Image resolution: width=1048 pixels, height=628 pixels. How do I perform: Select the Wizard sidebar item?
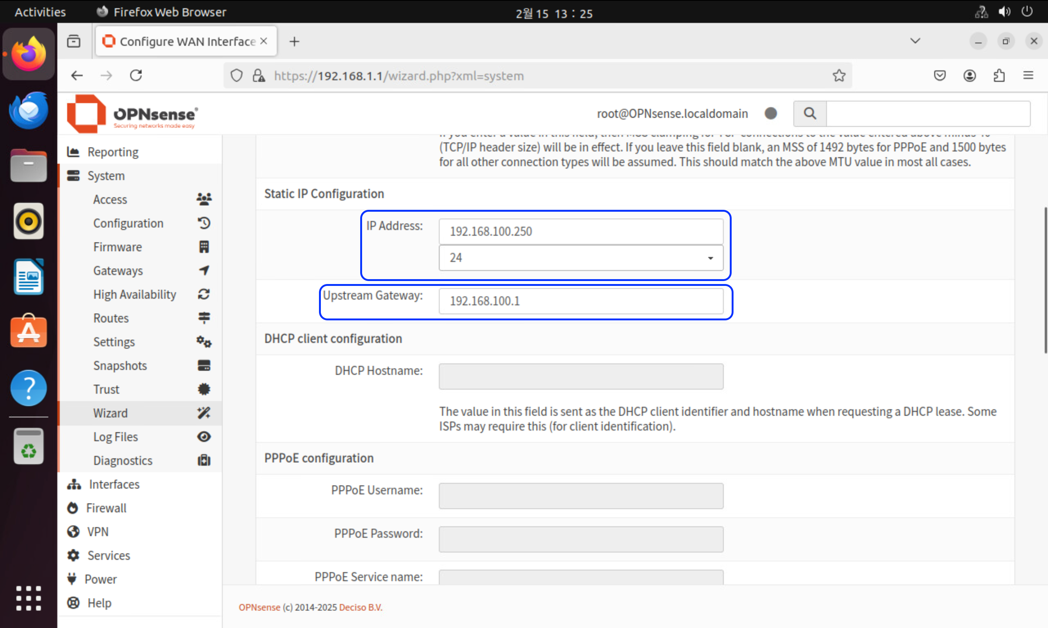(x=111, y=413)
